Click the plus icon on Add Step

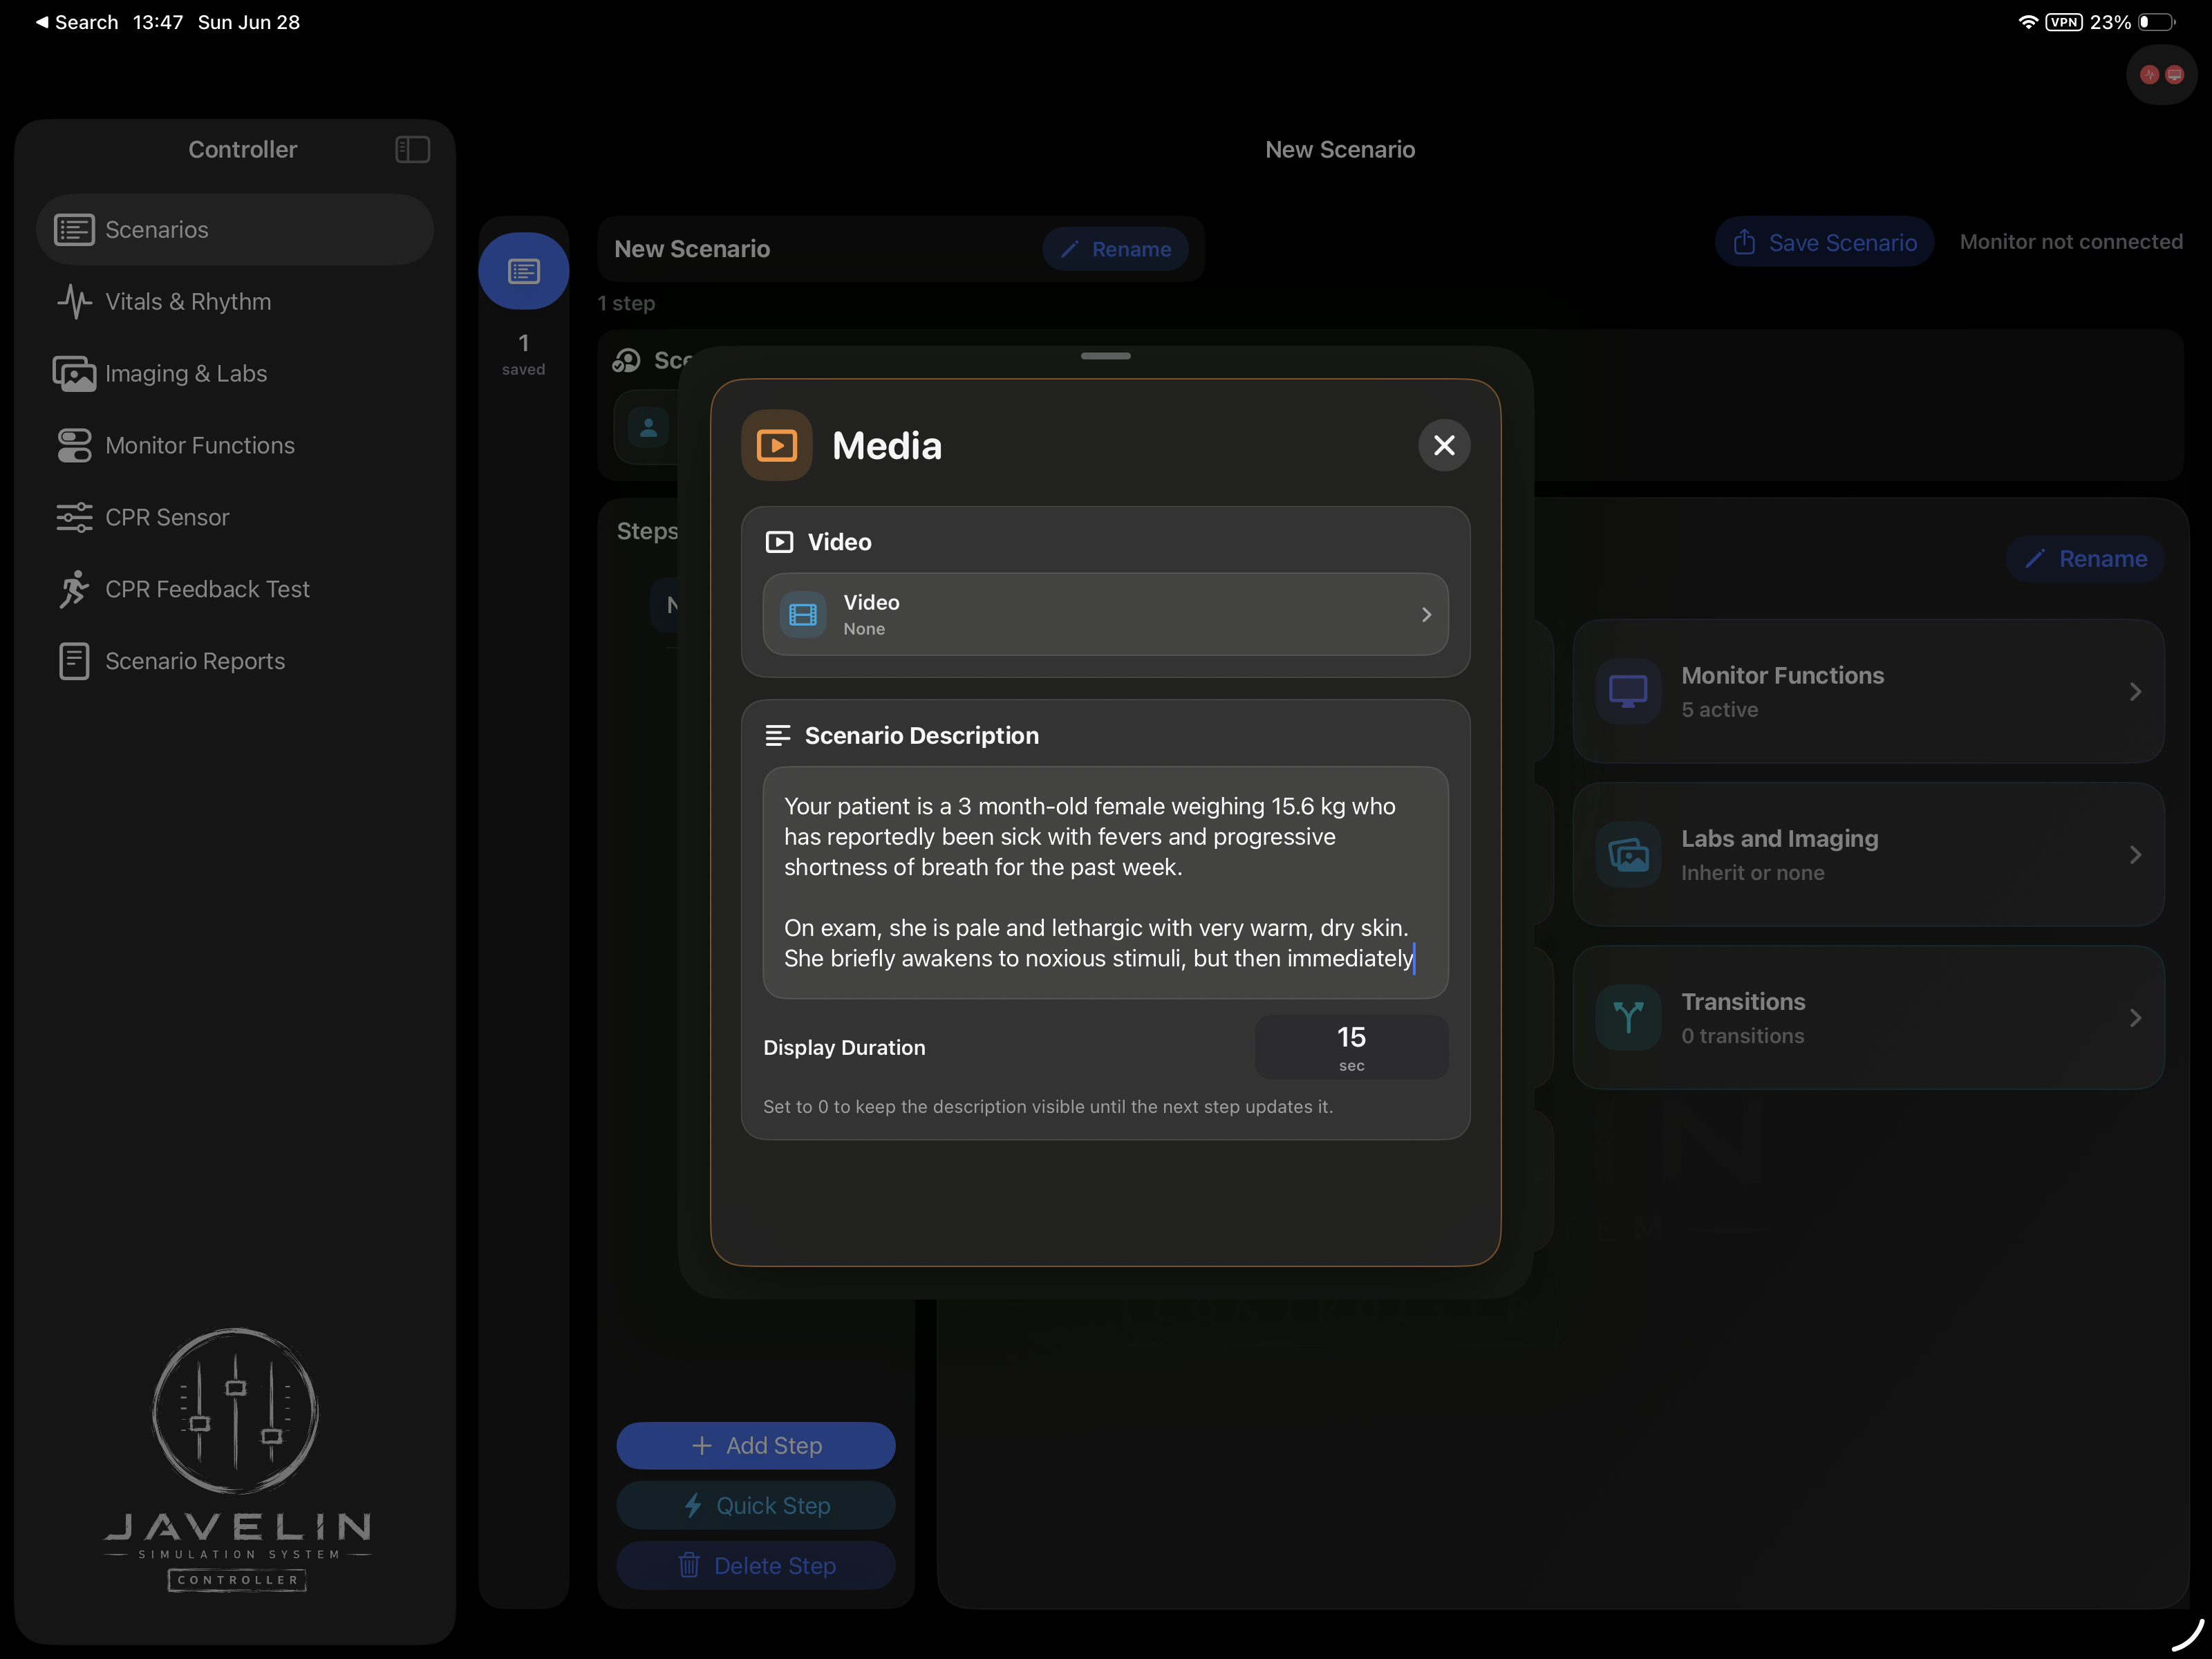coord(702,1445)
